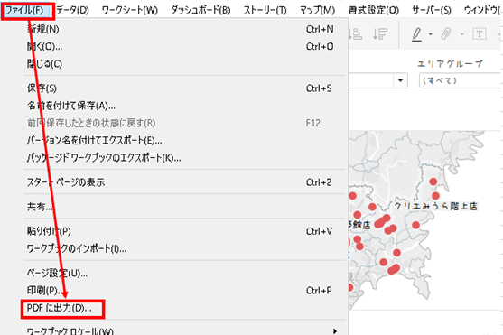Open the filter dropdown left of エリアグループ
The image size is (503, 335).
coord(400,80)
